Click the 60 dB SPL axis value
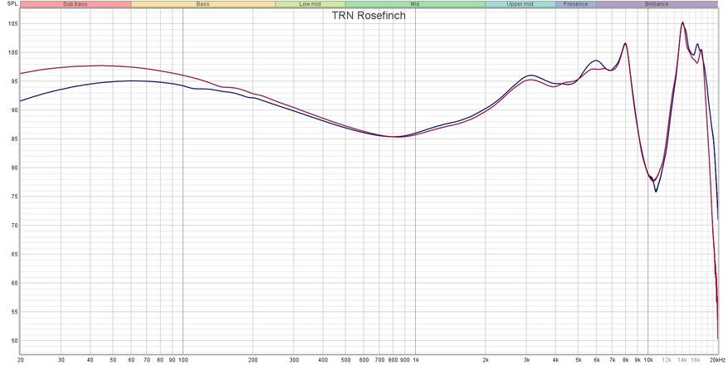The height and width of the screenshot is (365, 728). (x=14, y=283)
